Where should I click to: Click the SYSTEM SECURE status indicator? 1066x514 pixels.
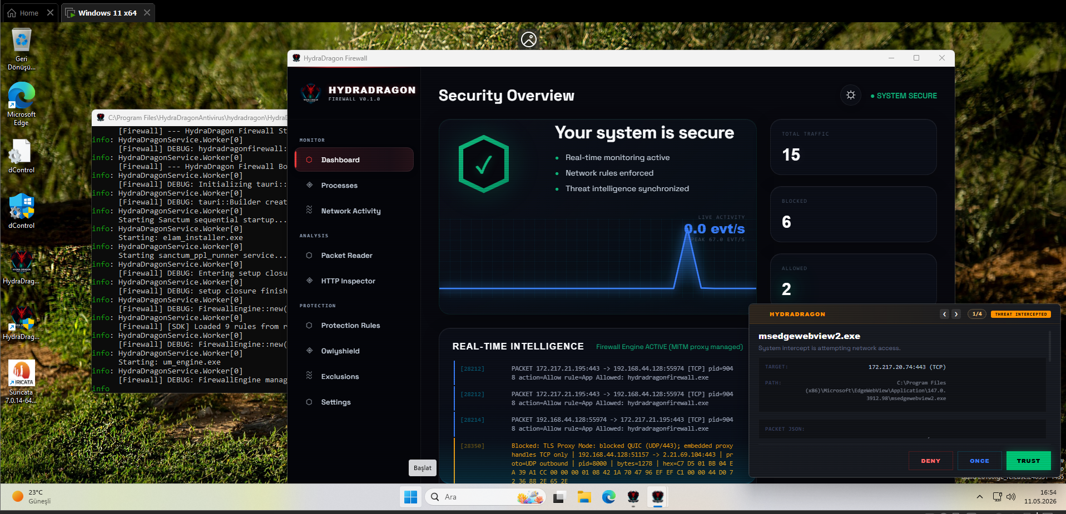point(904,96)
